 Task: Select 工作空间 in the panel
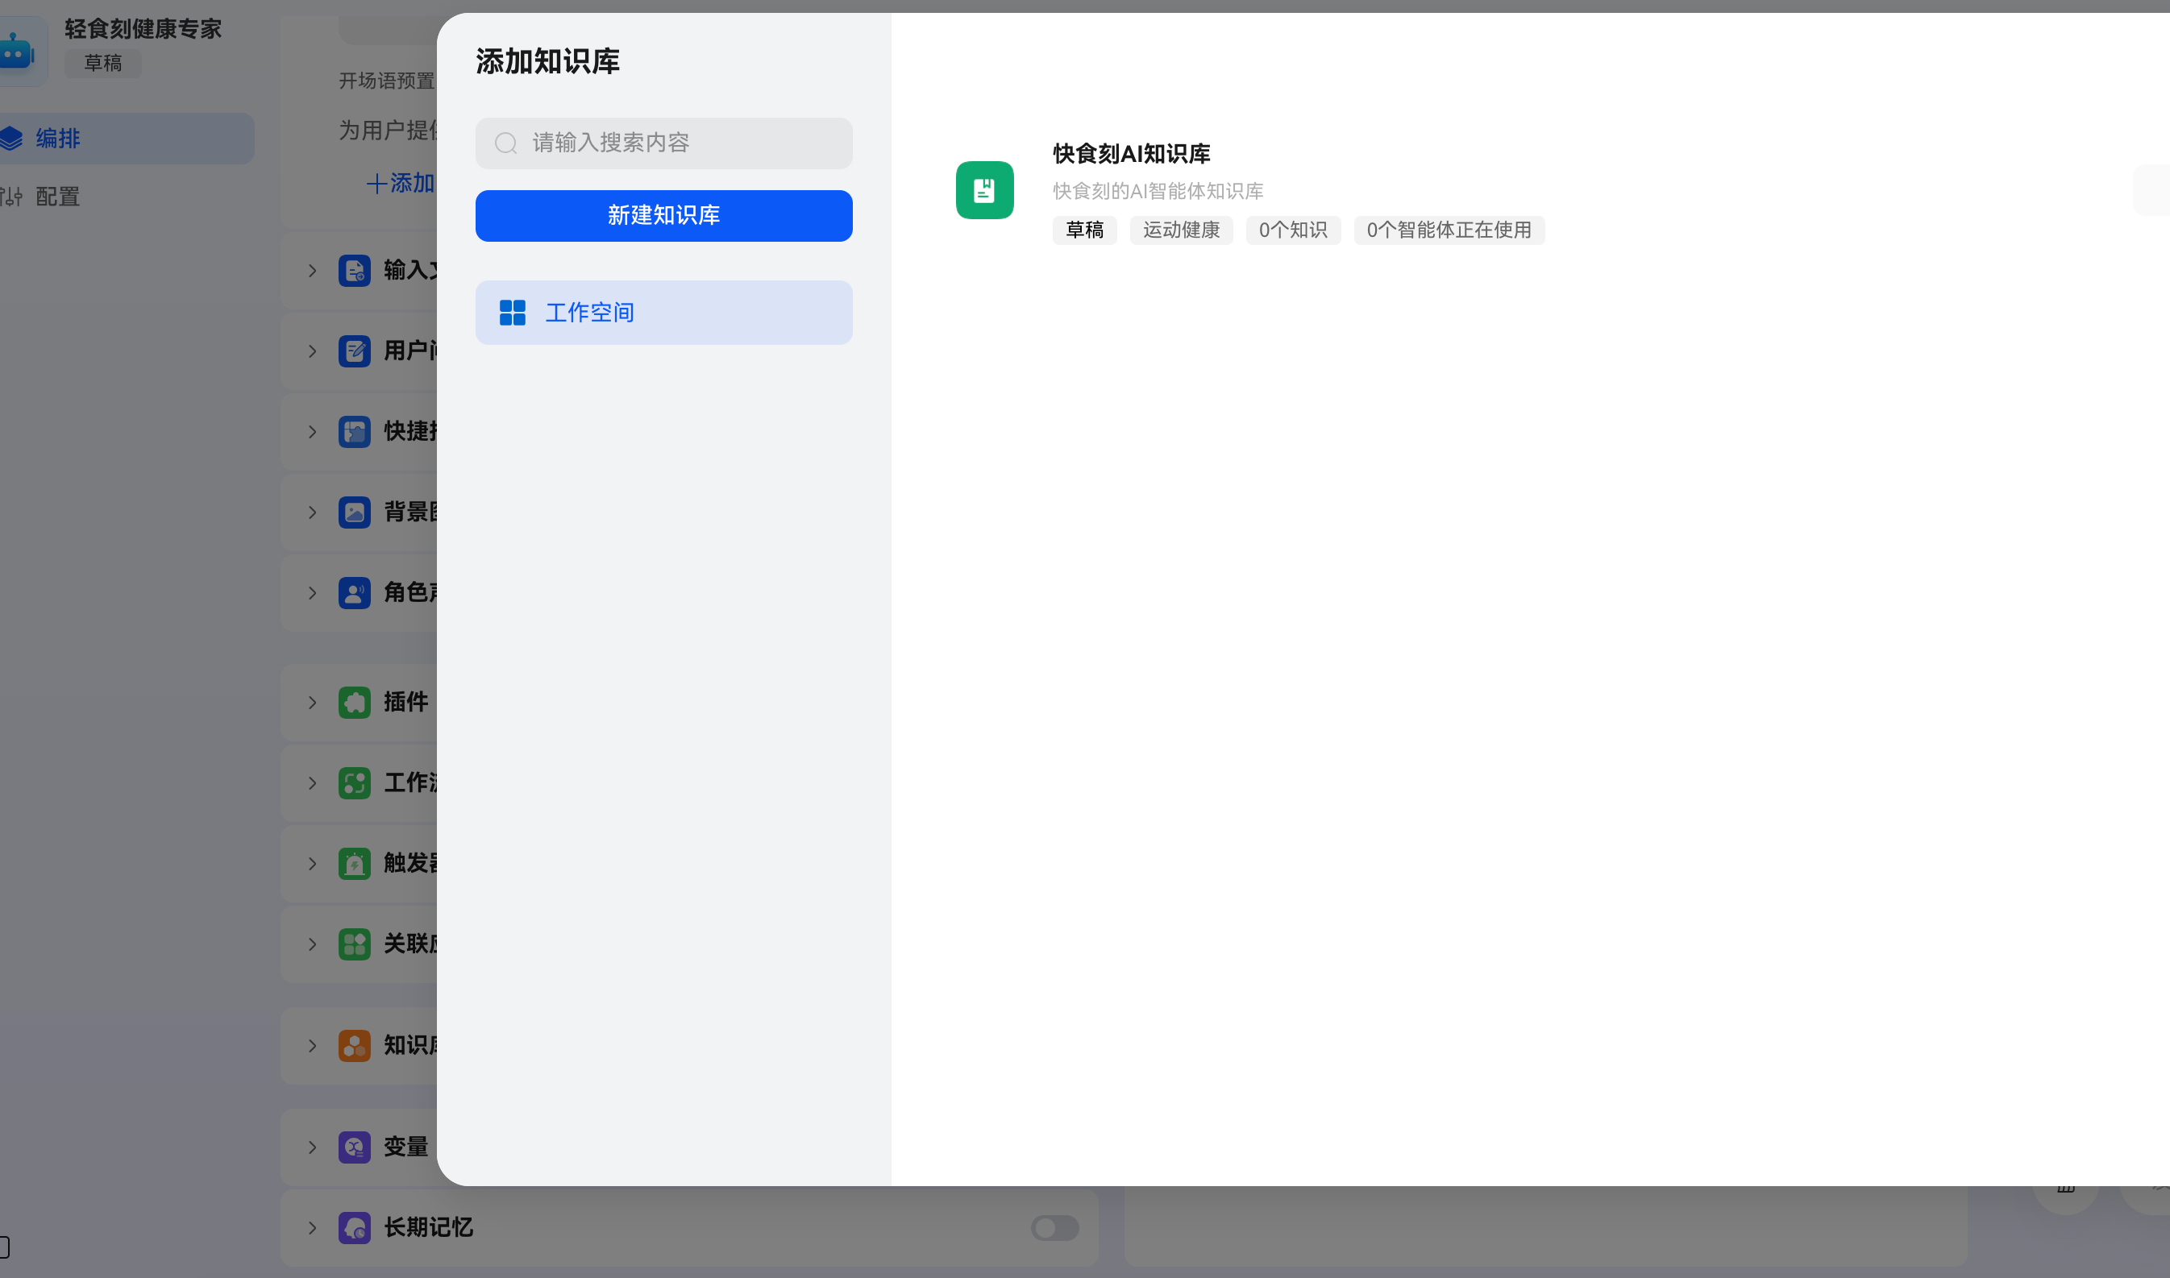tap(663, 312)
